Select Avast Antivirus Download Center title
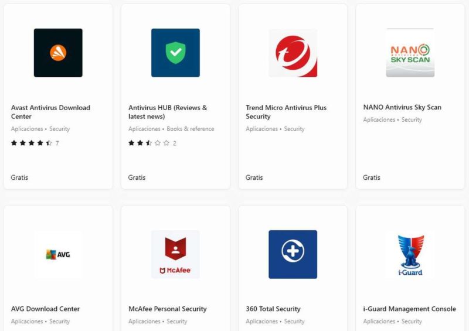The image size is (469, 331). click(50, 112)
